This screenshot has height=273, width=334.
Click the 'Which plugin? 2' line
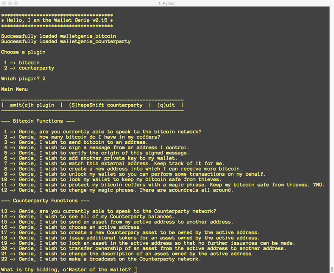(23, 79)
